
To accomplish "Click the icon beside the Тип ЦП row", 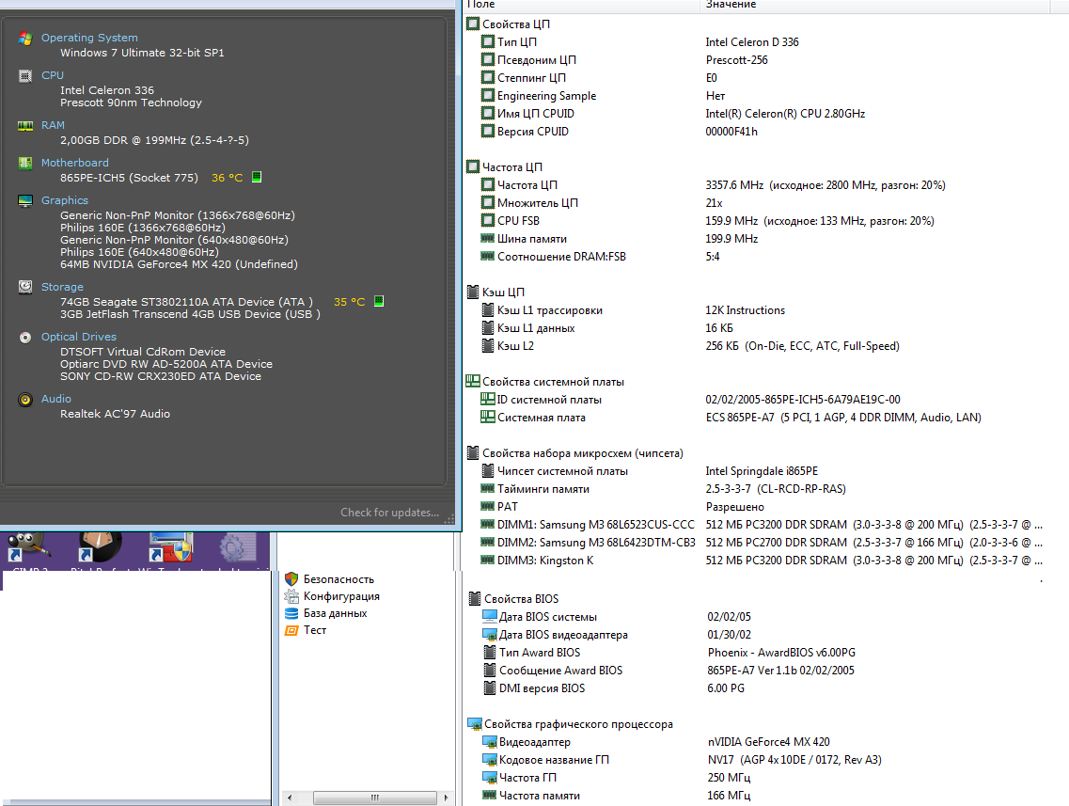I will 487,41.
